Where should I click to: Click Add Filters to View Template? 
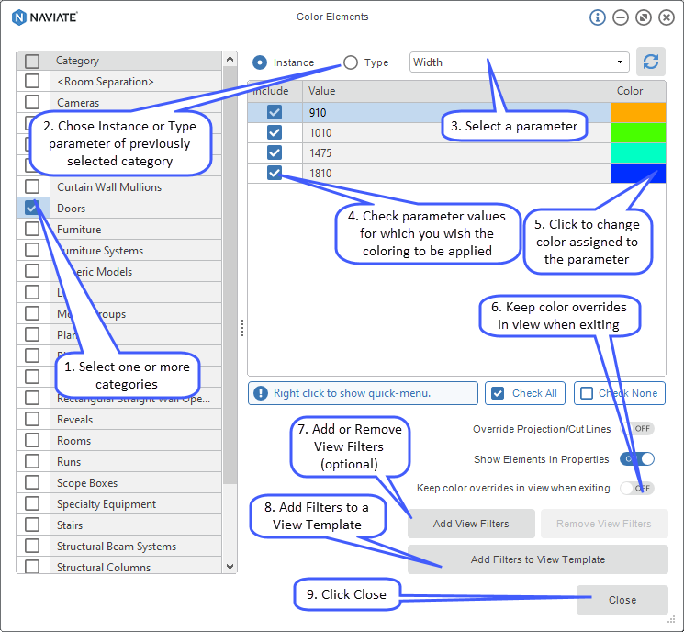(538, 559)
